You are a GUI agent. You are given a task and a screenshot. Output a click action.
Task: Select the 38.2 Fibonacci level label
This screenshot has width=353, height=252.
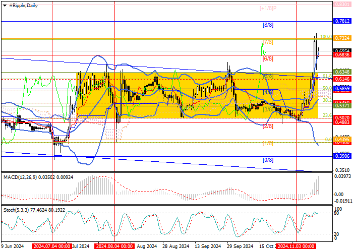[x=327, y=100]
